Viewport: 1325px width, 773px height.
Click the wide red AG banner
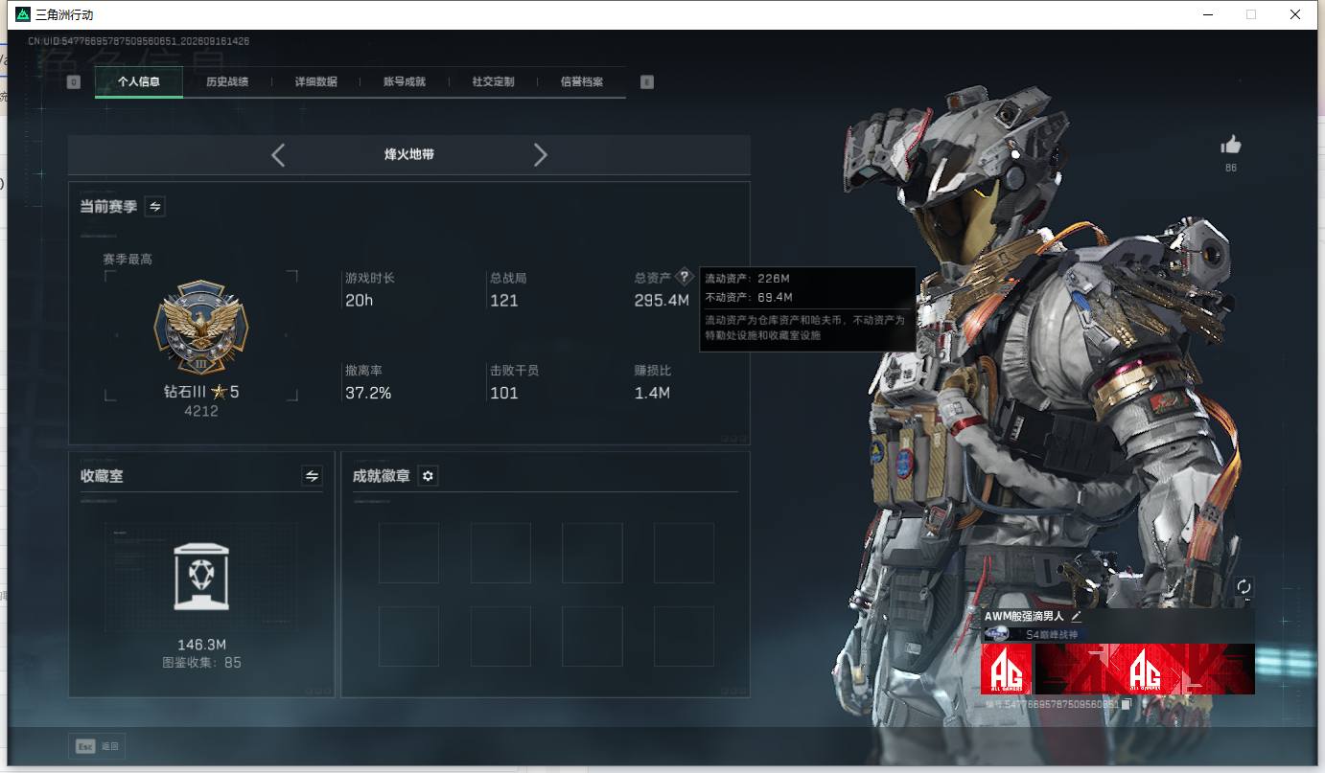[x=1145, y=669]
